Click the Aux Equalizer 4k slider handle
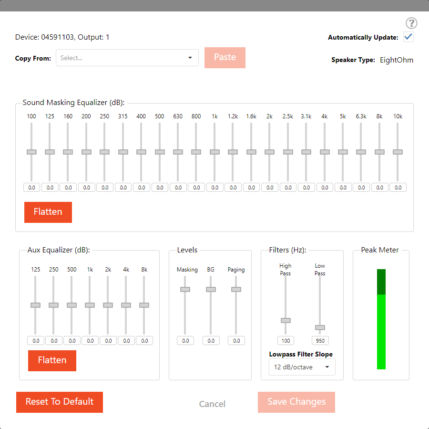 coord(126,305)
